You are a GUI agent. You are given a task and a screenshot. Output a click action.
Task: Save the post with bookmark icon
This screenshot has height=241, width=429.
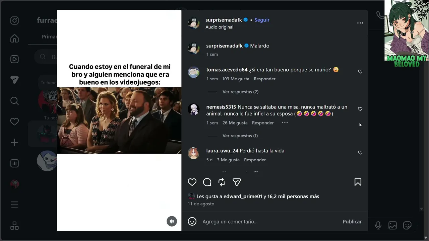coord(358,182)
